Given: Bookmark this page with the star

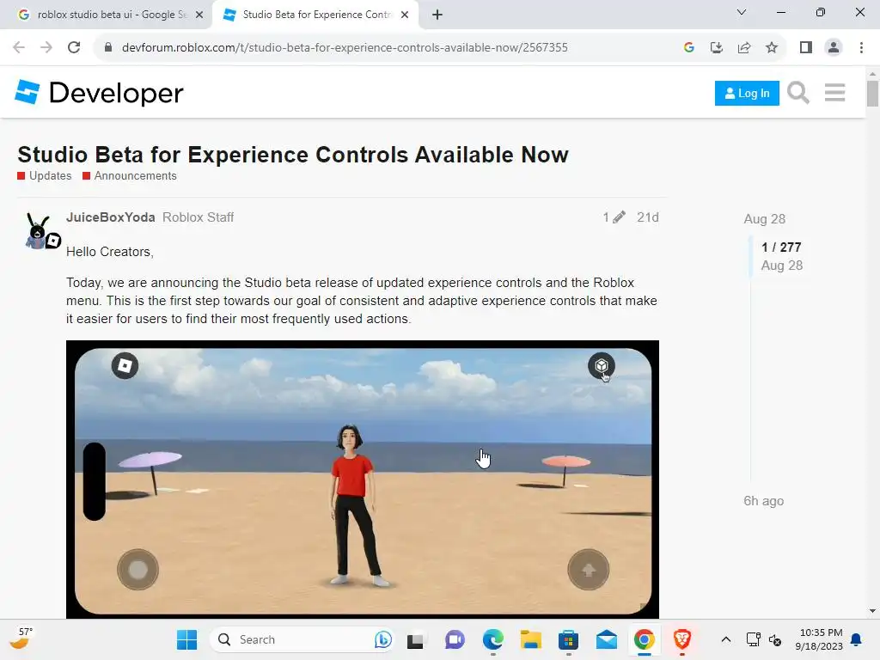Looking at the screenshot, I should tap(772, 48).
